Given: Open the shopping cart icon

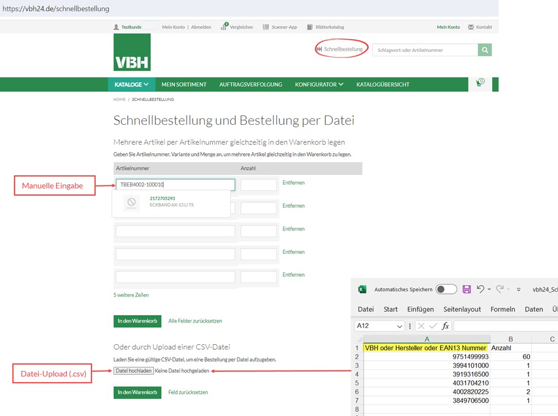Looking at the screenshot, I should pos(480,83).
